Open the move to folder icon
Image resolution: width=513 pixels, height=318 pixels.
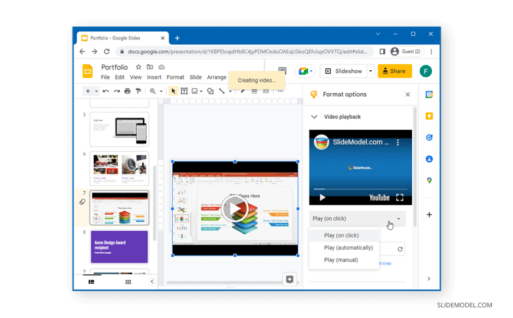150,67
